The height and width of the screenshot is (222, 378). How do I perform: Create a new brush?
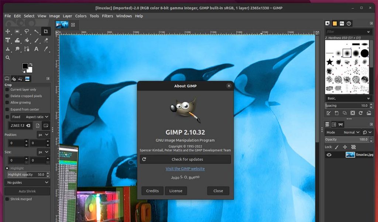coord(337,113)
